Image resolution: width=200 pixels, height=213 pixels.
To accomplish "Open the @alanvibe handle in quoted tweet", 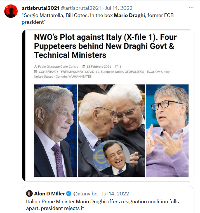I will (x=85, y=193).
